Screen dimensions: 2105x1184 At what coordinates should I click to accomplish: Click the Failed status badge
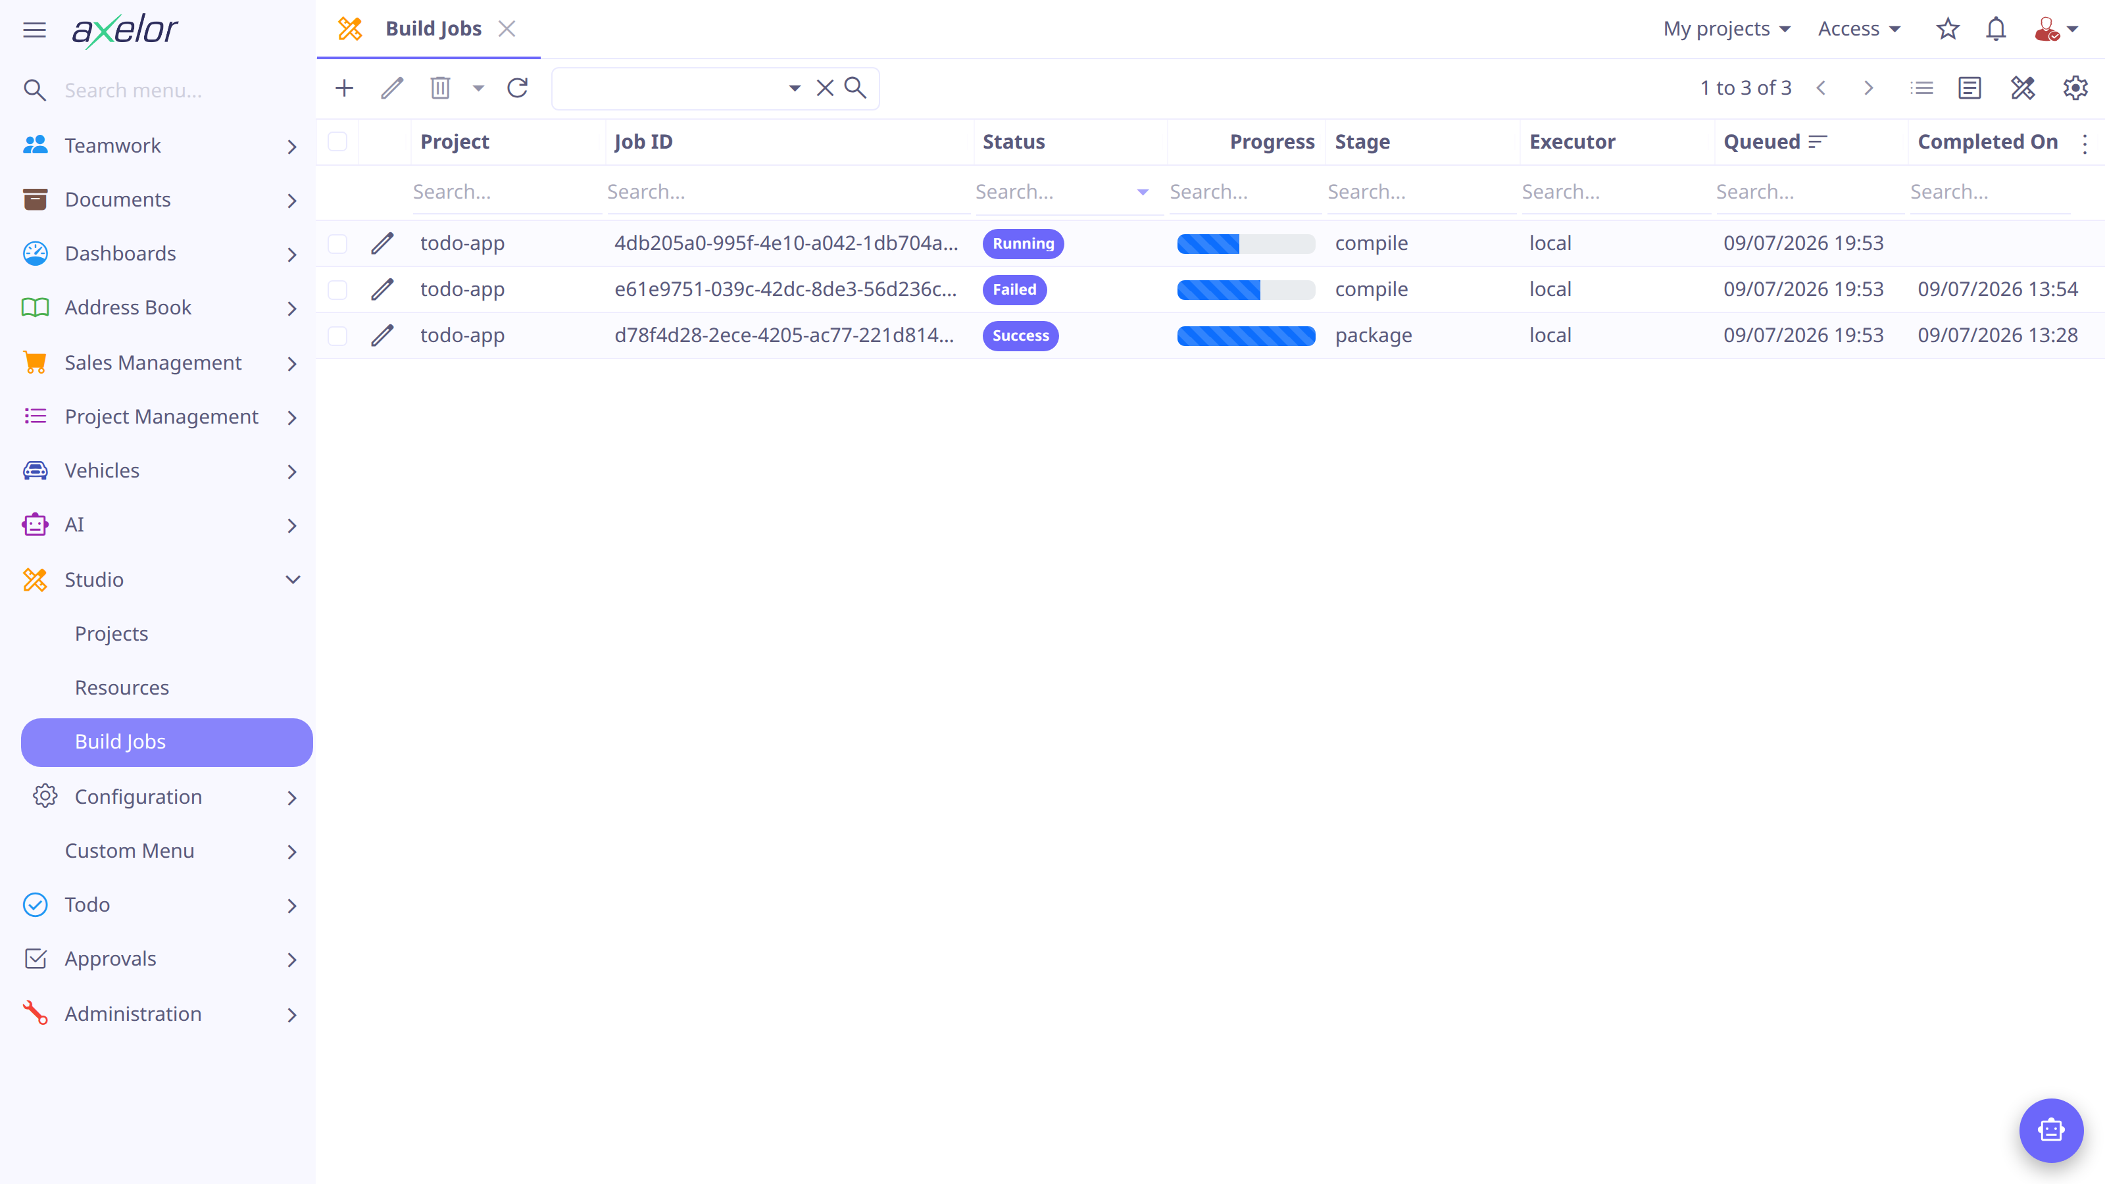1014,289
